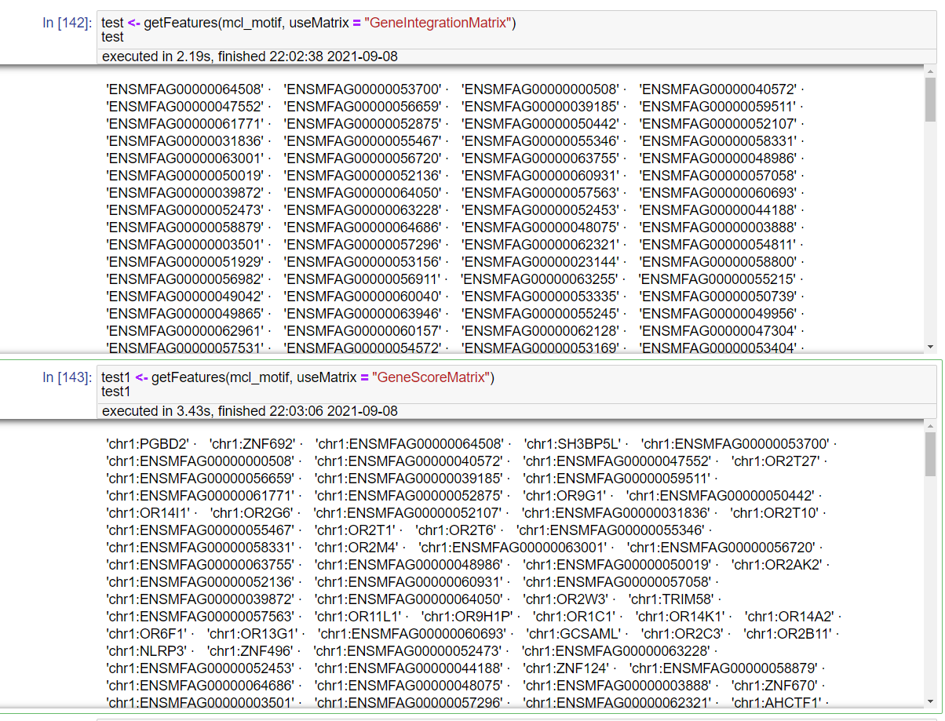Click 'chr1:OR14A2' in second output
The height and width of the screenshot is (721, 945).
pyautogui.click(x=790, y=617)
